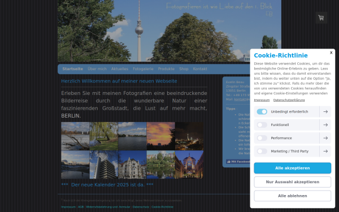Click 'Herzlich Willkommen auf meiner neuen Webseite' heading

pyautogui.click(x=119, y=81)
